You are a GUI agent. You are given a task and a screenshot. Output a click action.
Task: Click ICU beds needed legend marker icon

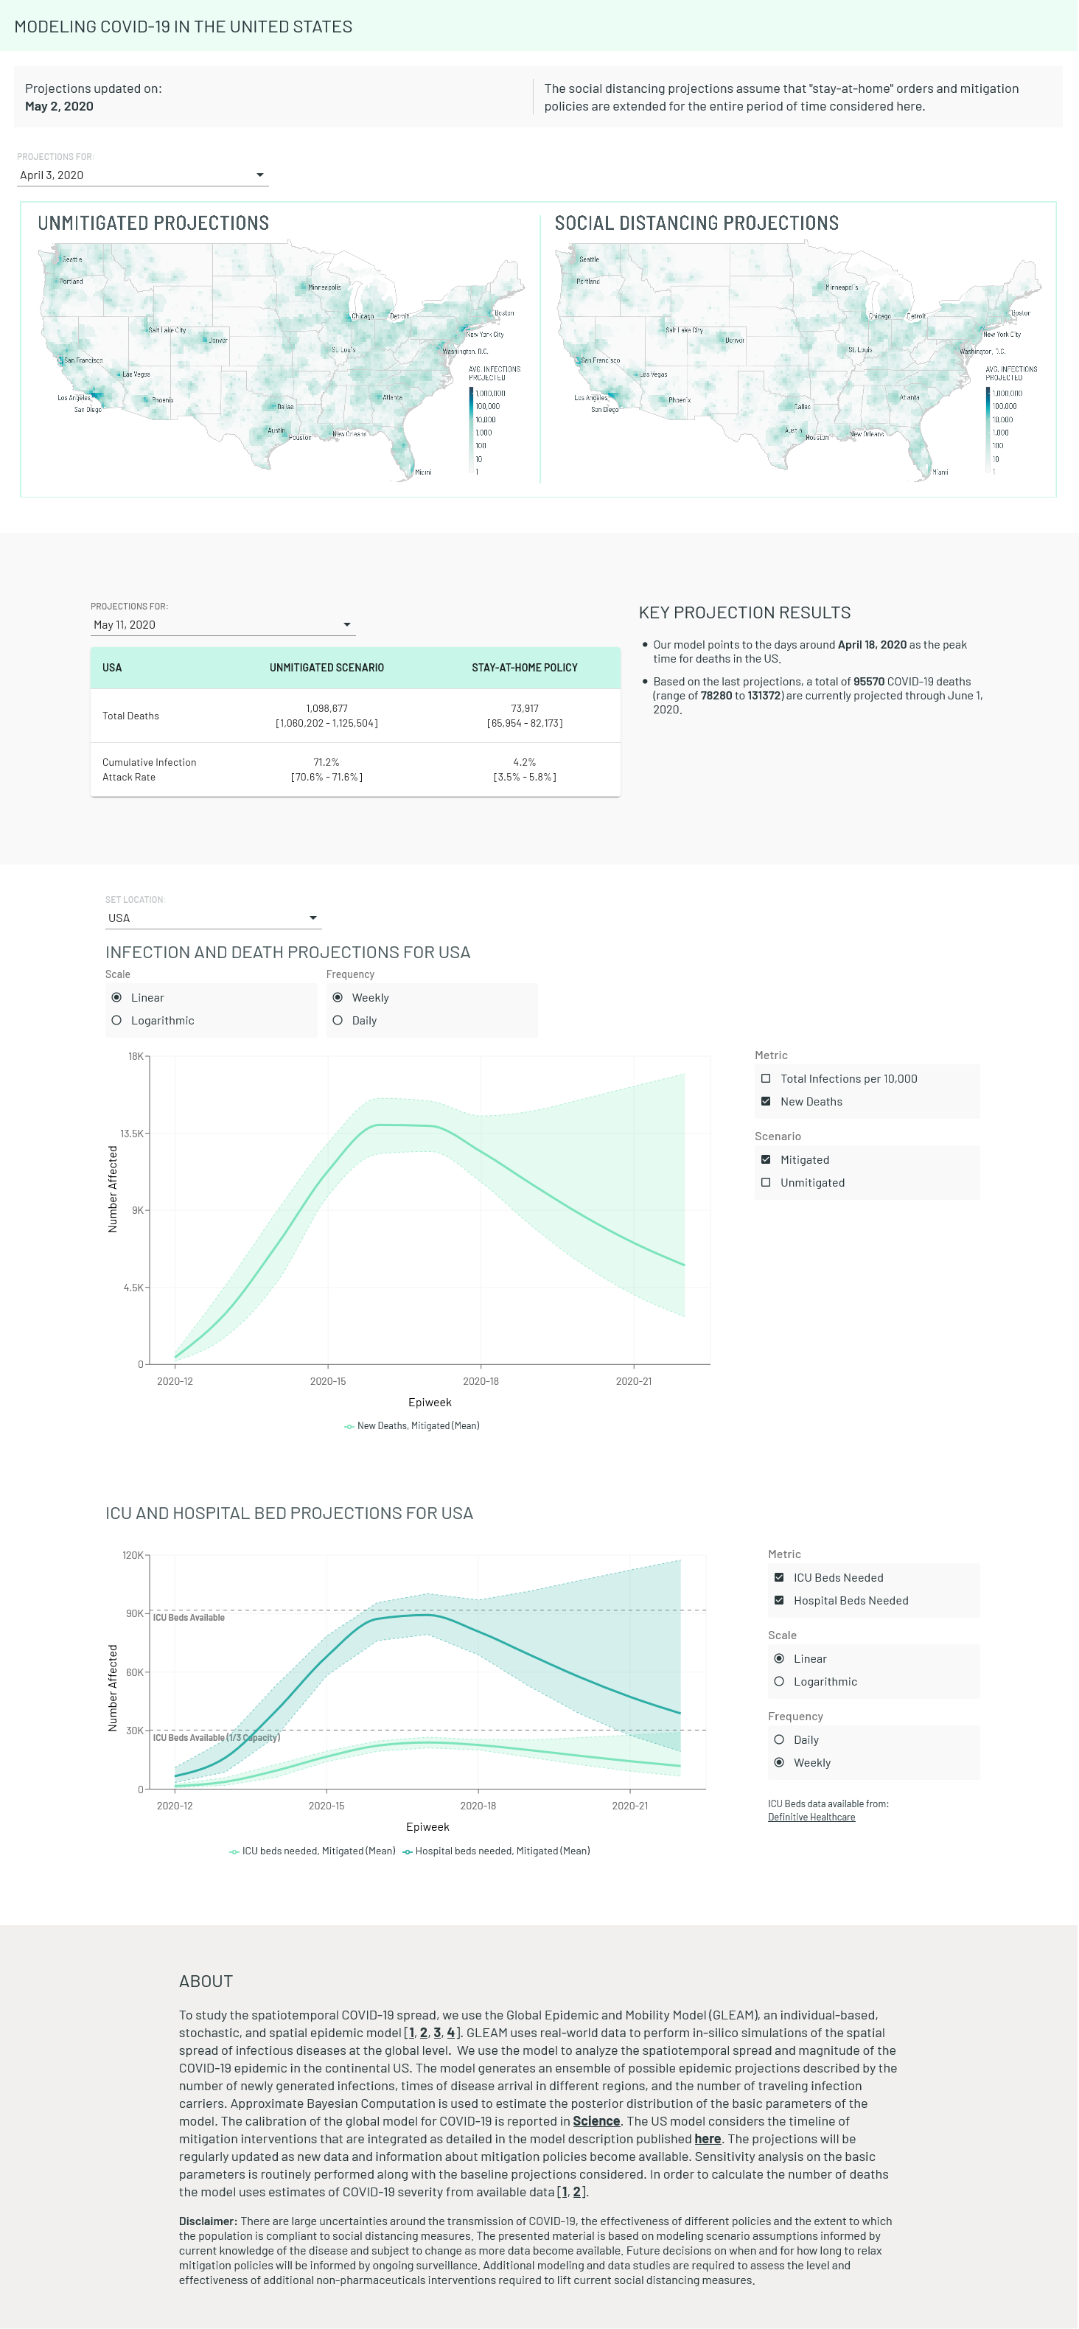pos(234,1851)
